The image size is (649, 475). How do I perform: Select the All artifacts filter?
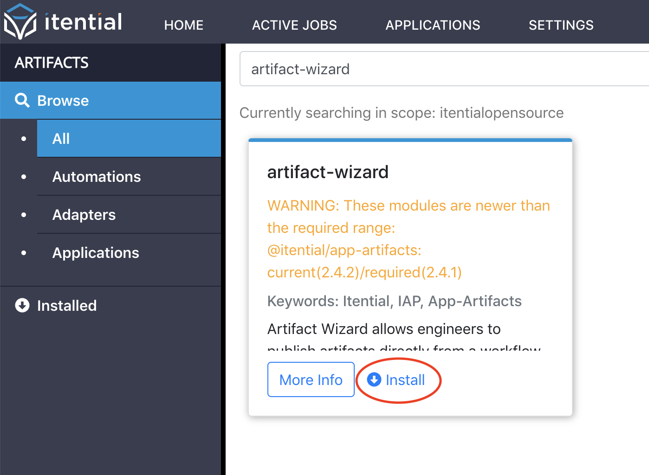(x=129, y=138)
